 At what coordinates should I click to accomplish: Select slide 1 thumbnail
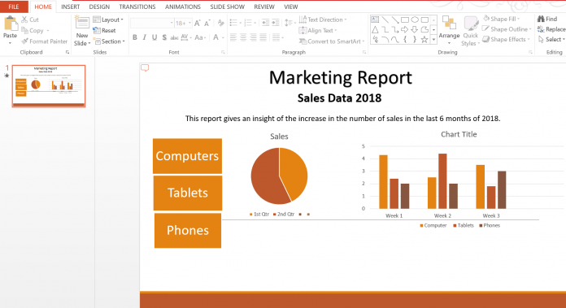[49, 86]
